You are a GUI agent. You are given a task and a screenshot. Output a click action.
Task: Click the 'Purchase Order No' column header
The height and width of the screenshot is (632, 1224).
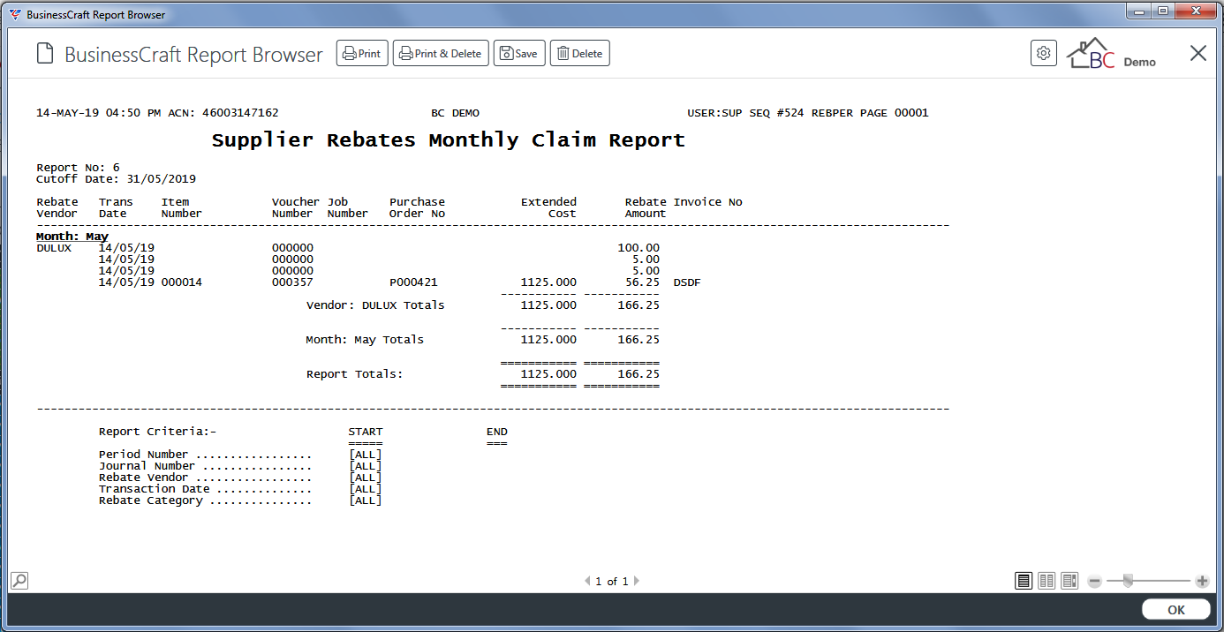click(417, 207)
